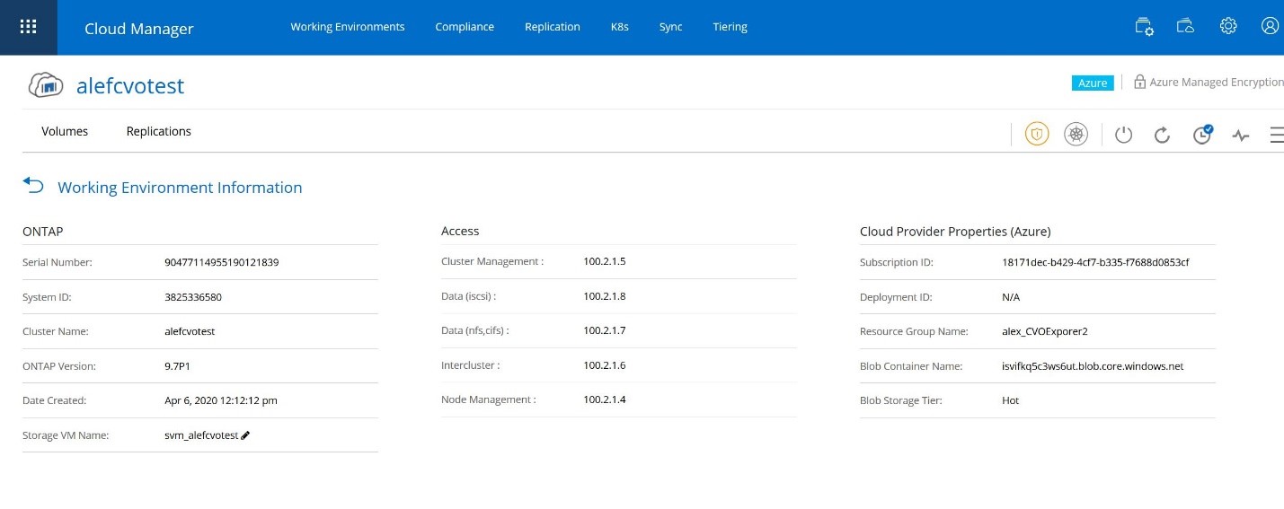Open the user account icon

[1270, 26]
